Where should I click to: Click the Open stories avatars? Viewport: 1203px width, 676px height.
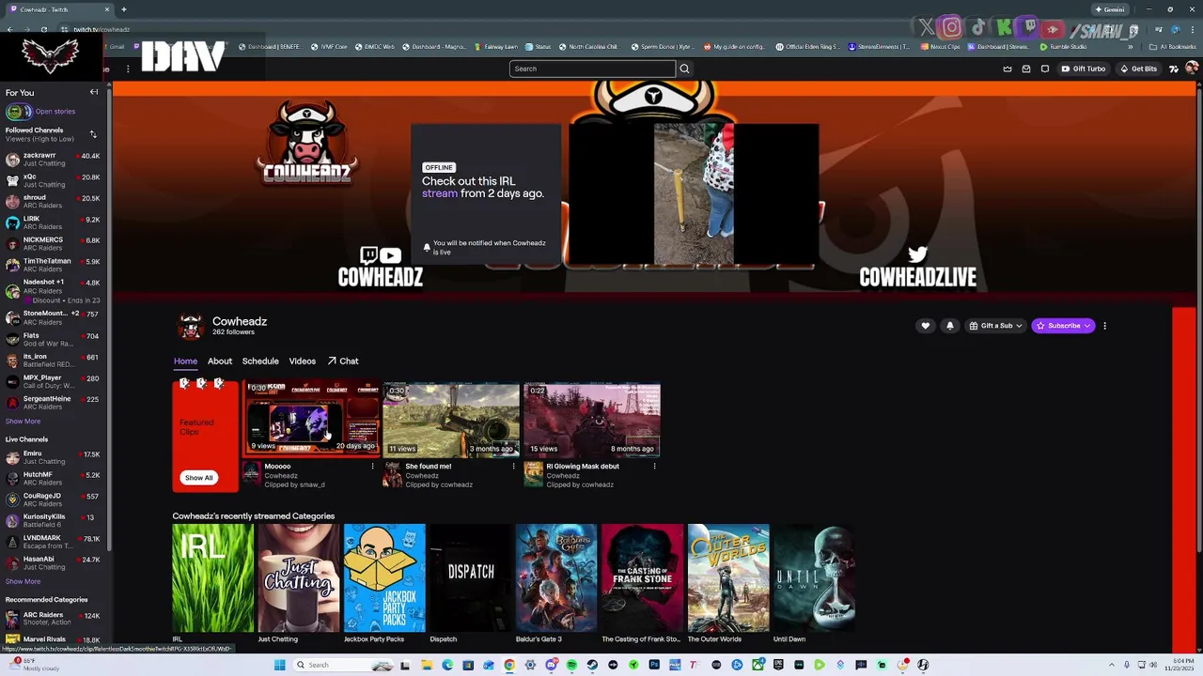tap(19, 112)
